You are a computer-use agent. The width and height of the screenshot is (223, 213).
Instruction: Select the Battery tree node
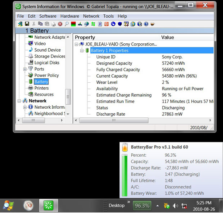click(41, 82)
